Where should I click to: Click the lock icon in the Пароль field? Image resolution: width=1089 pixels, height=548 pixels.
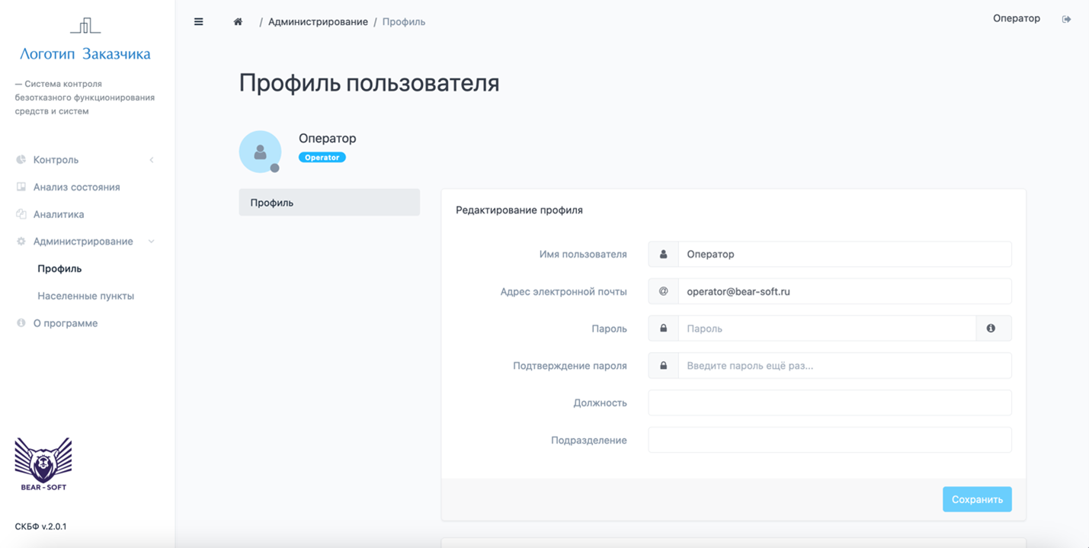662,328
